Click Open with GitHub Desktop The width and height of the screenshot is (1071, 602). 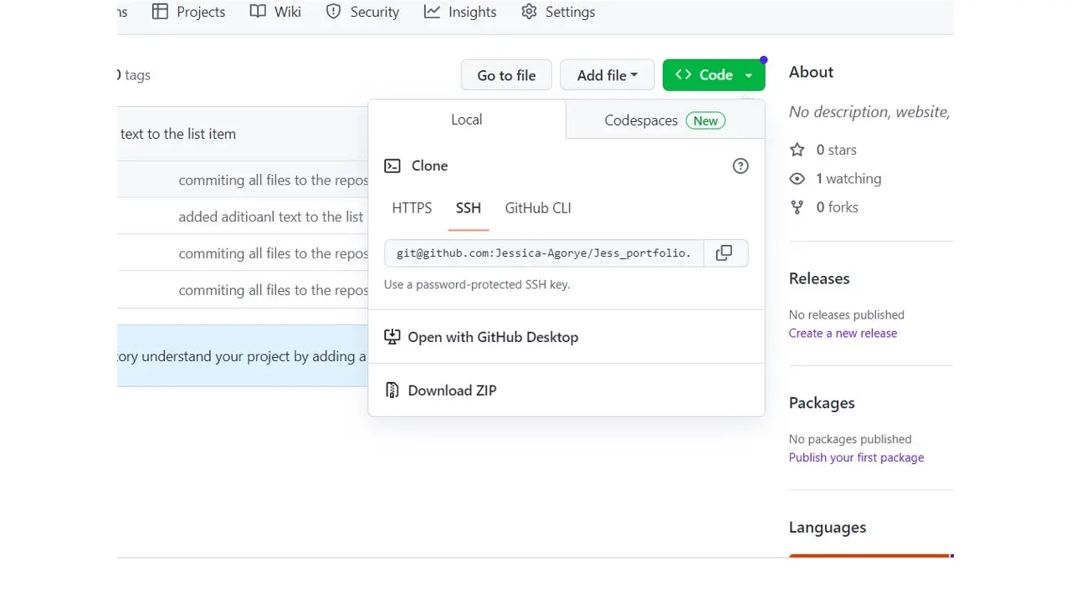click(x=481, y=337)
